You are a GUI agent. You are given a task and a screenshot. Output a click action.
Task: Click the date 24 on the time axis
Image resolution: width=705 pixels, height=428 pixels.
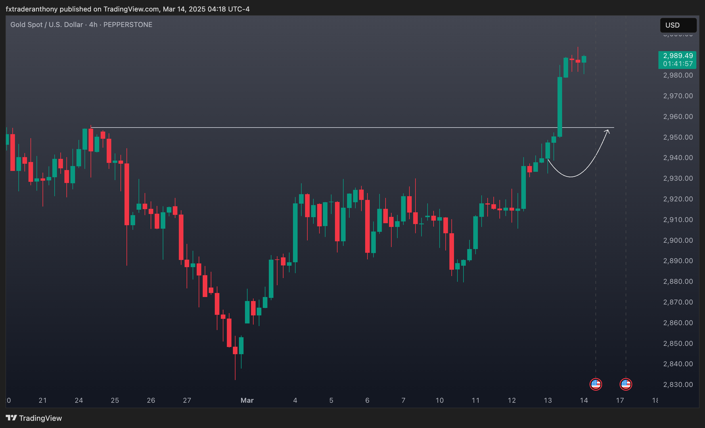[79, 400]
